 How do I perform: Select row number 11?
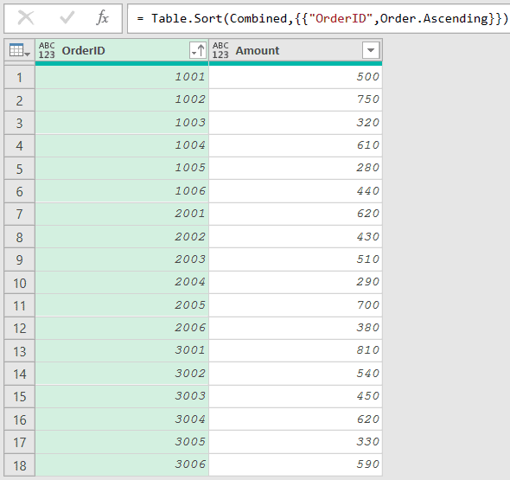click(20, 305)
